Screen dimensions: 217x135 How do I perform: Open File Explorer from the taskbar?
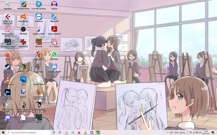click(66, 132)
